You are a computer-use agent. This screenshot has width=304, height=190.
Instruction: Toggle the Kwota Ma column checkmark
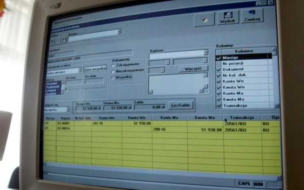pos(219,100)
